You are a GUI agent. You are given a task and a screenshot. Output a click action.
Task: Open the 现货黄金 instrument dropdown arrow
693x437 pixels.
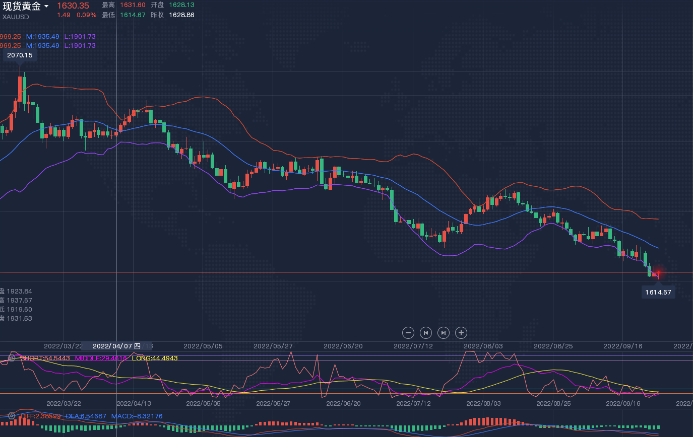click(46, 7)
